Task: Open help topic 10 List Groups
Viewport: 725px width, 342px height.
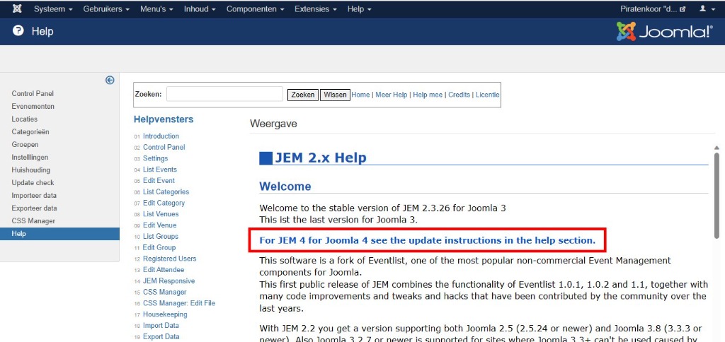Action: coord(161,236)
